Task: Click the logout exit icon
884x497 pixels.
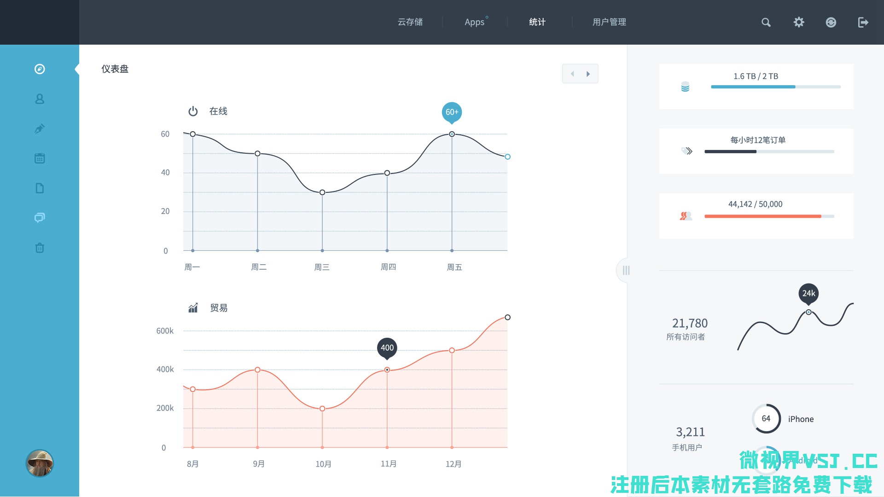Action: point(863,22)
